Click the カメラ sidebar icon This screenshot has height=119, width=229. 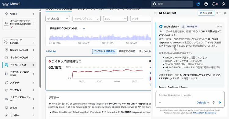pyautogui.click(x=6, y=108)
